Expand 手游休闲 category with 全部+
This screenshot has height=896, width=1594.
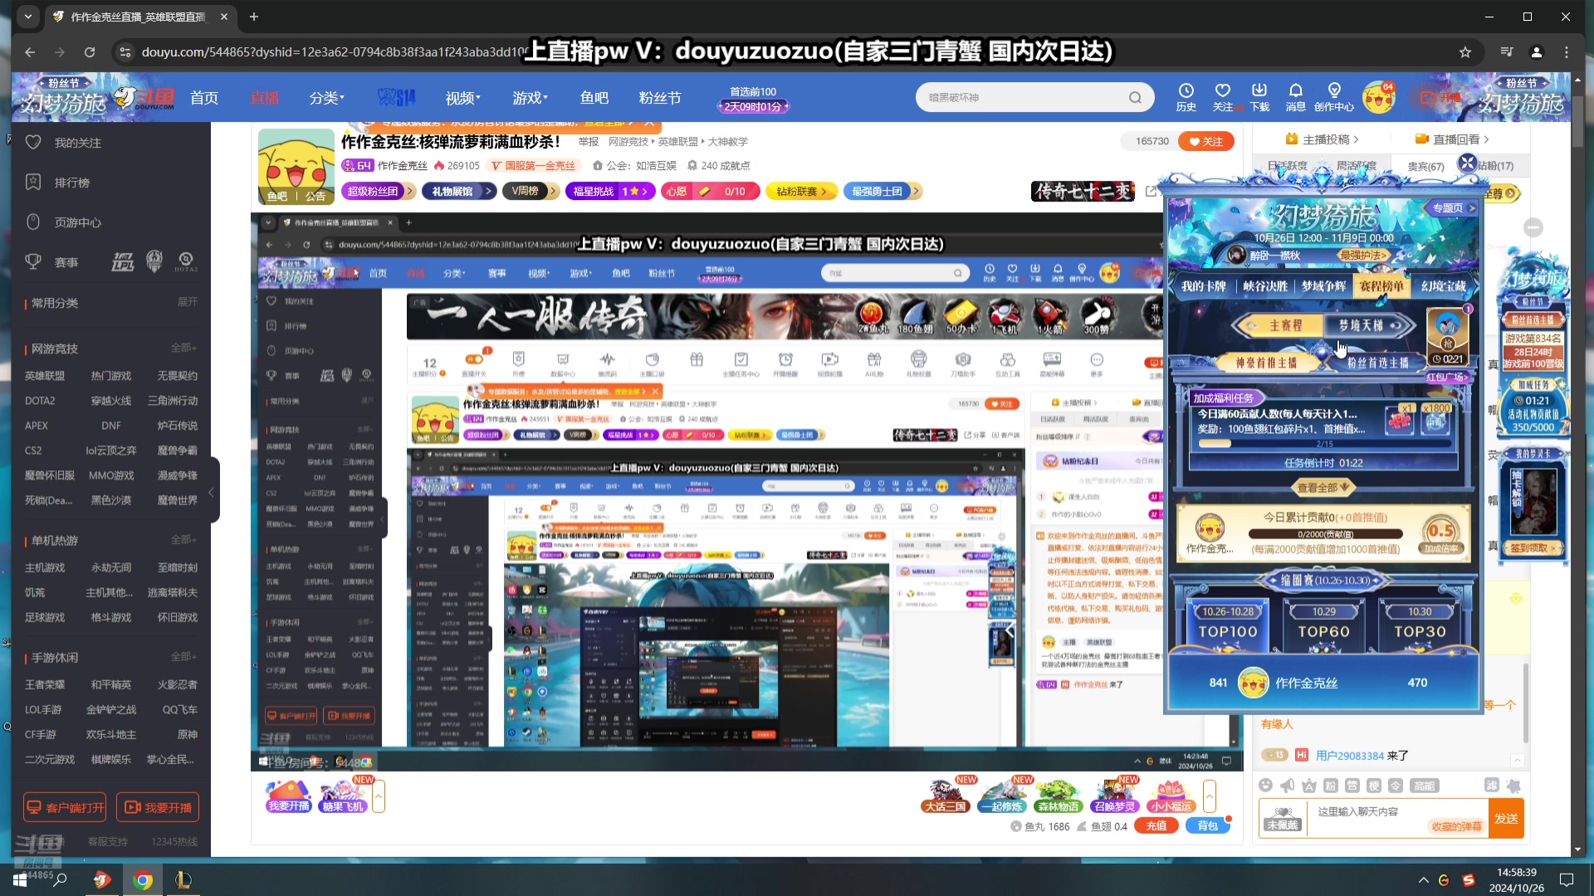tap(183, 656)
